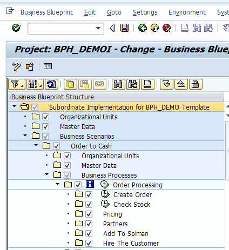This screenshot has height=250, width=229.
Task: Click the Save floppy disk icon
Action: [124, 28]
